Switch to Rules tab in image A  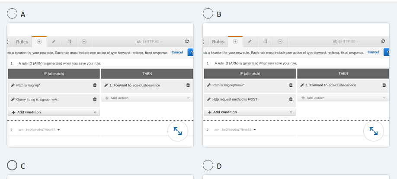[22, 42]
